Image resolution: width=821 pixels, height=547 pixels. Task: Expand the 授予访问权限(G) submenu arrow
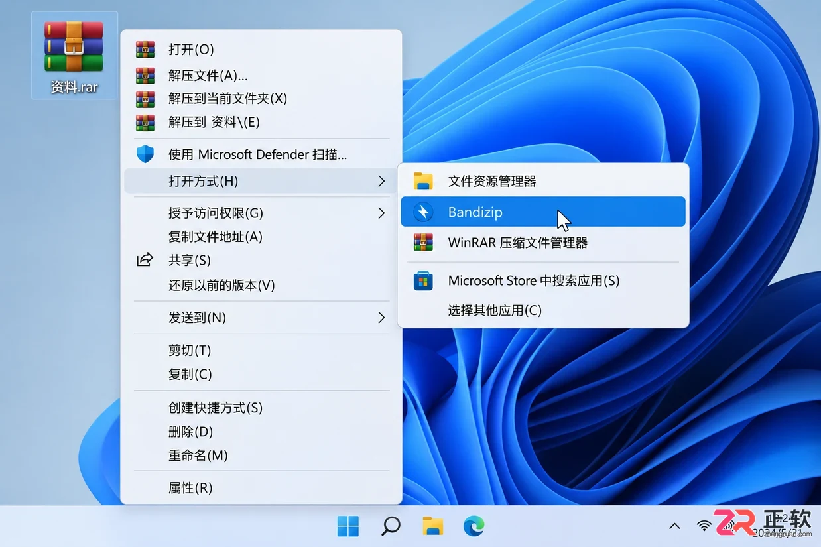point(381,213)
